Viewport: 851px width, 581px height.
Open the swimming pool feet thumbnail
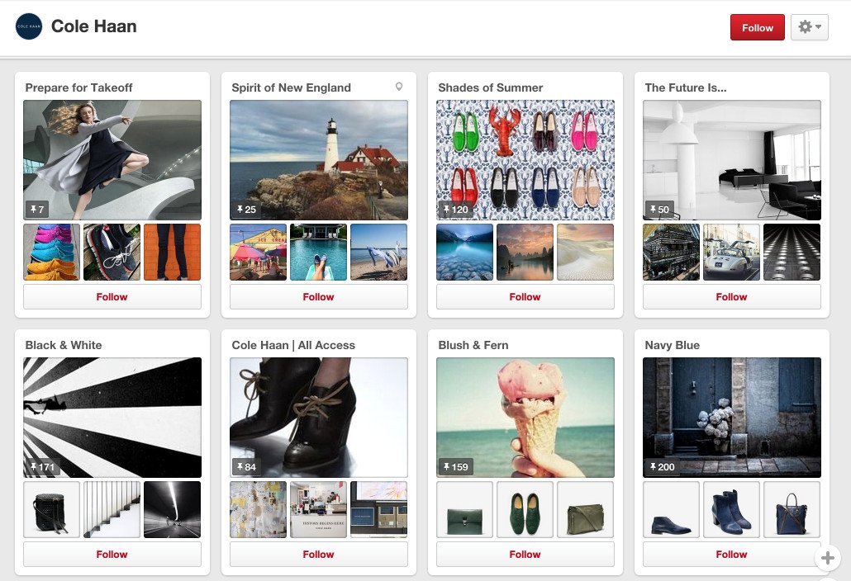[x=319, y=252]
